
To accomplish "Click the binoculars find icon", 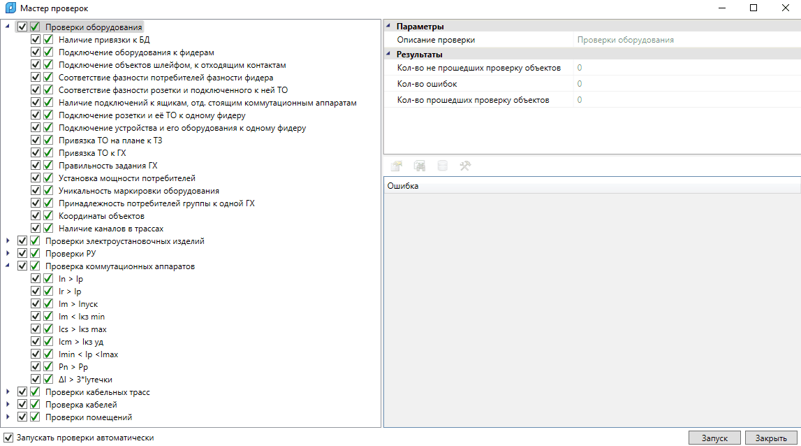I will (420, 166).
